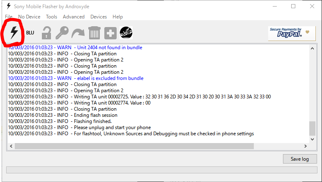
Task: Open the XperiFirm round icon
Action: pos(126,33)
